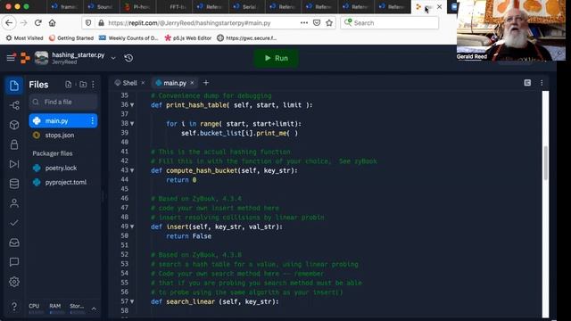
Task: Open the Packages cube icon
Action: point(14,125)
